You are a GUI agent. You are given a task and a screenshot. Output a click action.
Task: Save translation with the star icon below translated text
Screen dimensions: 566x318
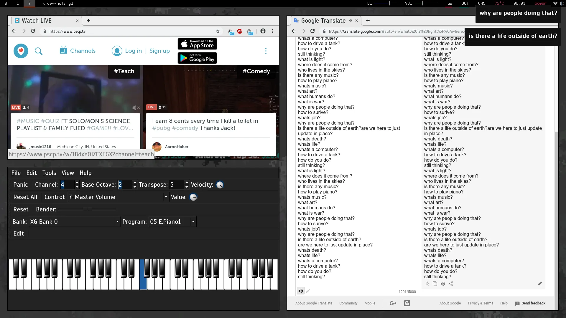click(x=427, y=284)
